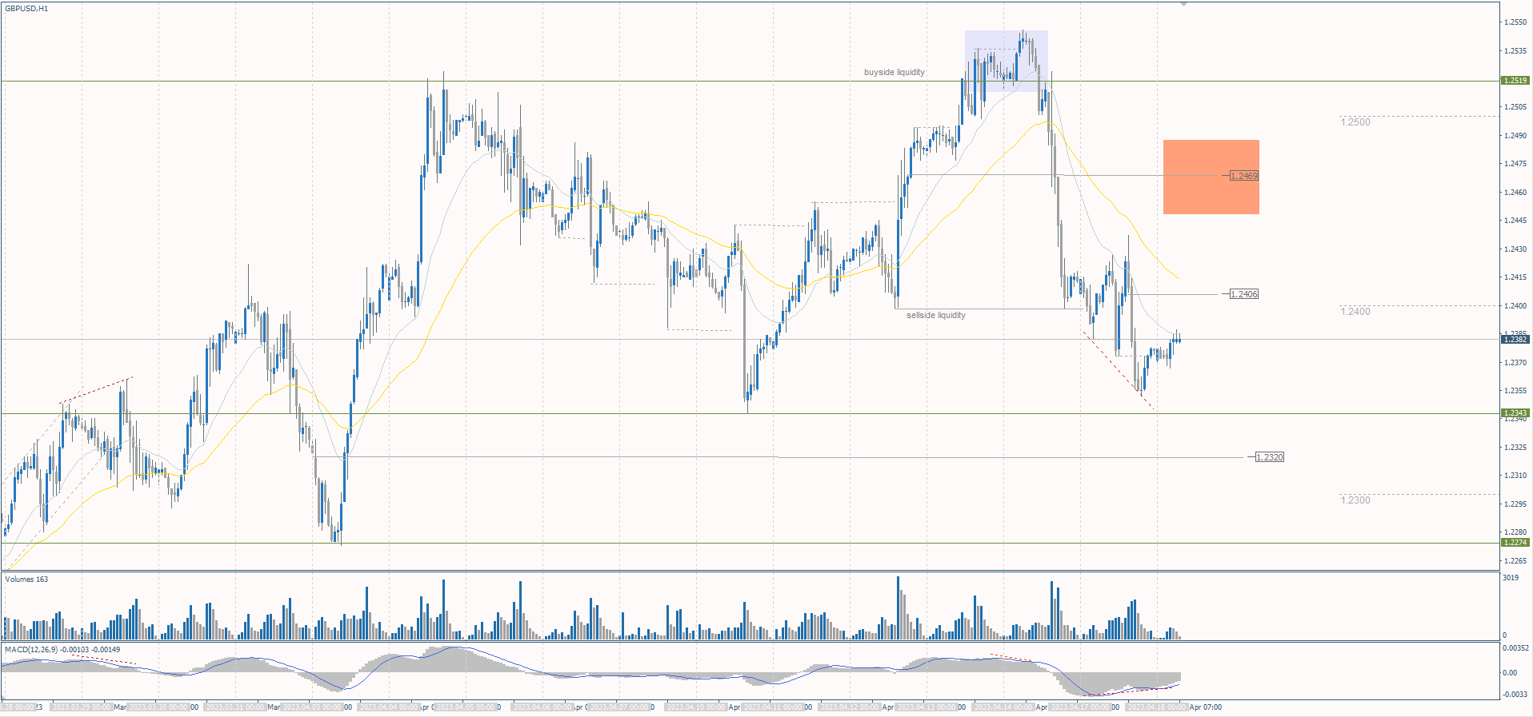Click the 'Volumes 163' indicator label
This screenshot has height=717, width=1533.
26,579
